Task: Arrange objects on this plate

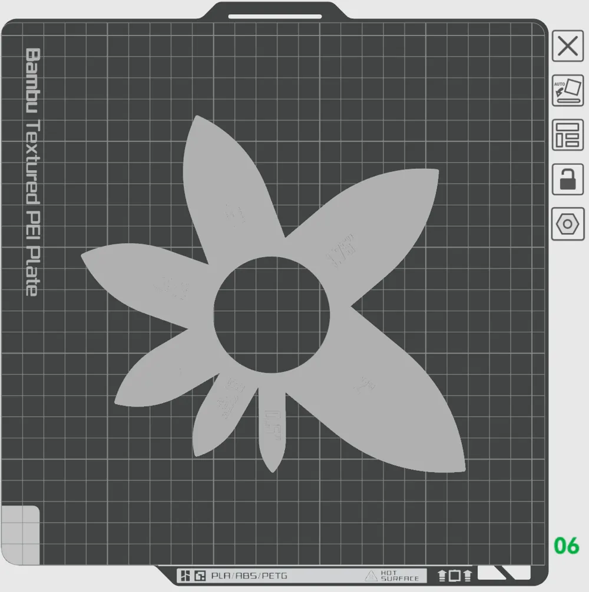Action: 567,135
